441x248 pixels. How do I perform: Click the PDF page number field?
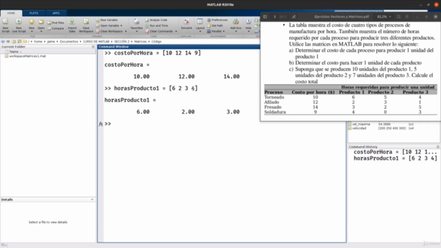pos(274,17)
